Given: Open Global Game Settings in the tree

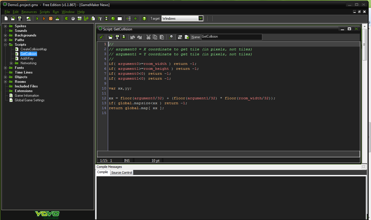Looking at the screenshot, I should [x=30, y=100].
